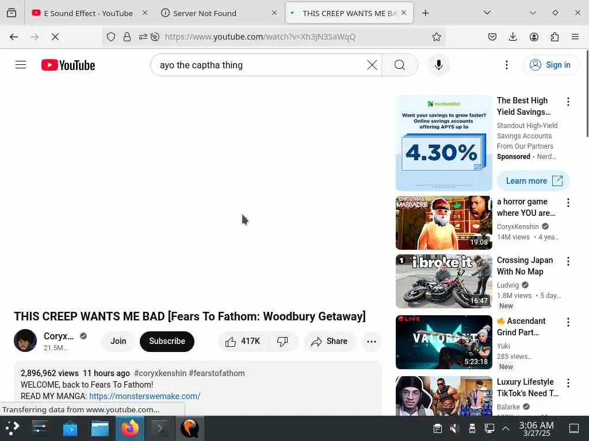Screen dimensions: 589x441
Task: Open CoryxKenshin channel avatar
Action: [25, 341]
